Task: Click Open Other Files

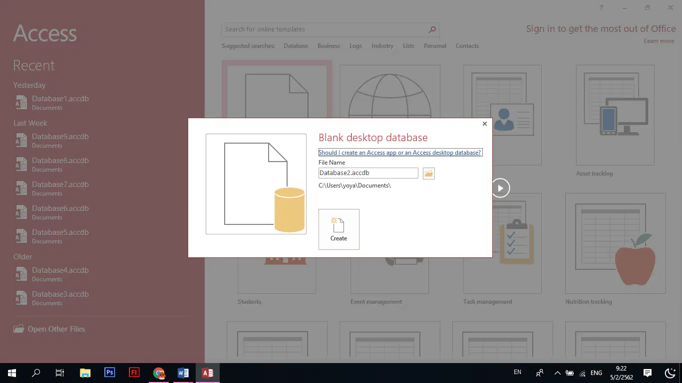Action: click(x=49, y=329)
